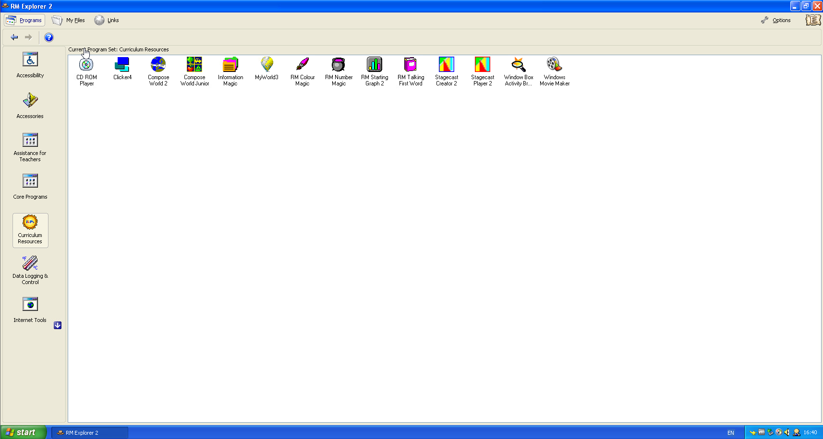Image resolution: width=823 pixels, height=439 pixels.
Task: Show more program sets with down arrow
Action: point(58,325)
